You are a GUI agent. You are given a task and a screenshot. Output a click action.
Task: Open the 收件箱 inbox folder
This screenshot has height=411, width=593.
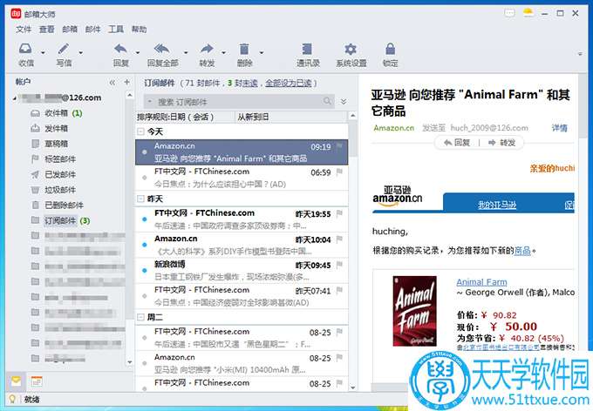coord(56,113)
